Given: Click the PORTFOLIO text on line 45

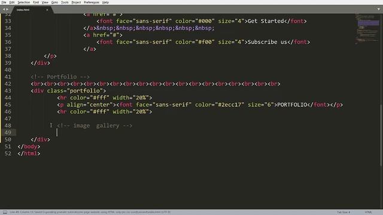Looking at the screenshot, I should (x=292, y=105).
